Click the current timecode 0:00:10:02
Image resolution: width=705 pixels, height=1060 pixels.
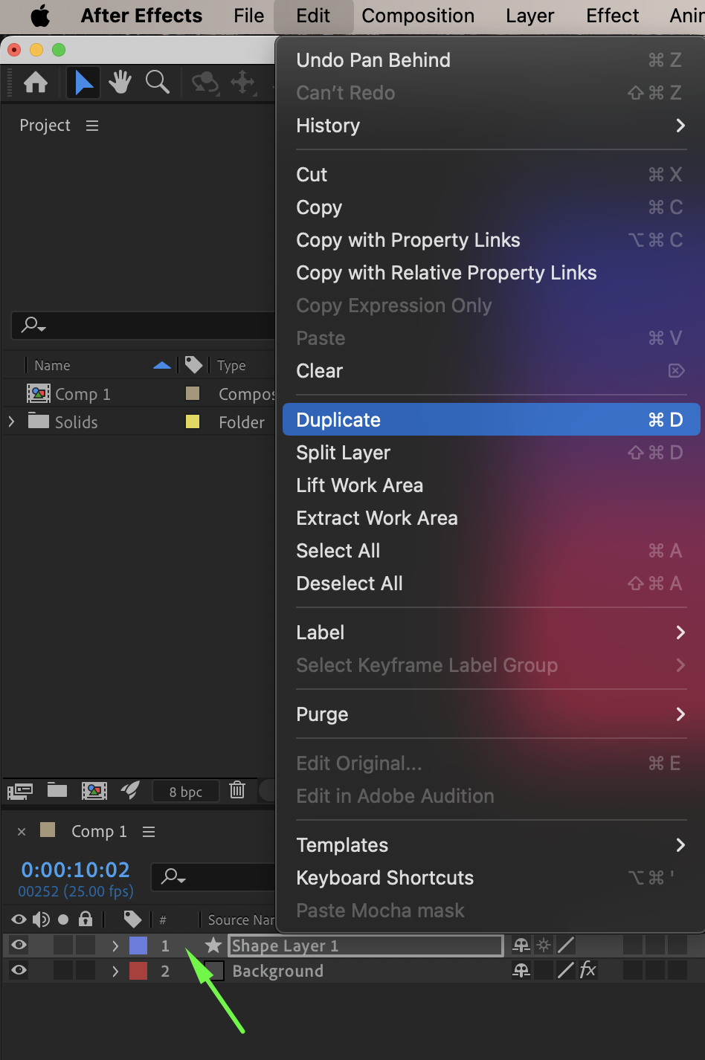click(75, 870)
